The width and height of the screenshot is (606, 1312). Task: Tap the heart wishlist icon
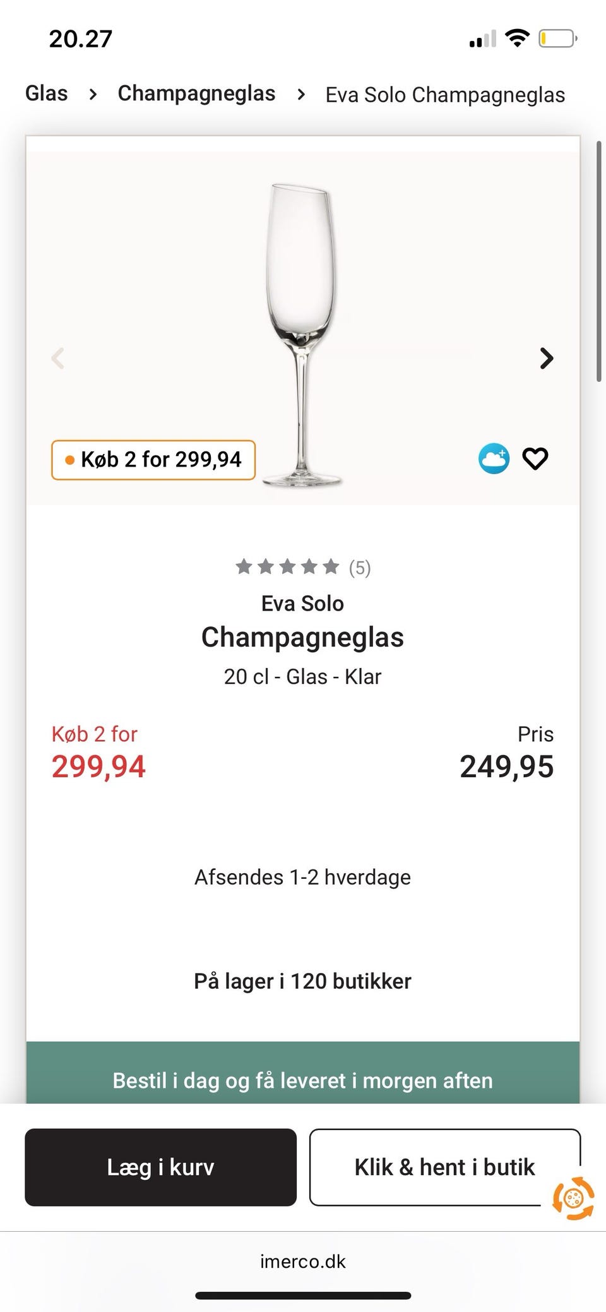535,458
